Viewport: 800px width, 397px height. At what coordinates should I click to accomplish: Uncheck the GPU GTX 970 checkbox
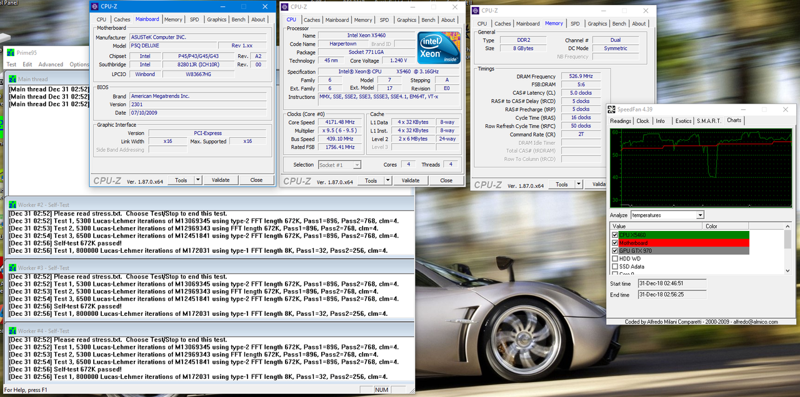pos(615,250)
